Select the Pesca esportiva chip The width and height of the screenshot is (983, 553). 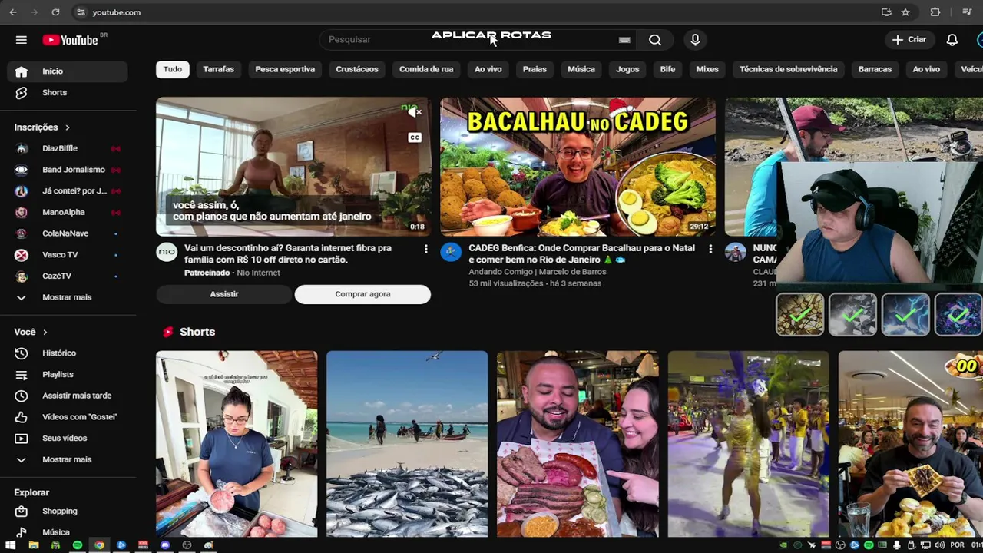(x=285, y=69)
